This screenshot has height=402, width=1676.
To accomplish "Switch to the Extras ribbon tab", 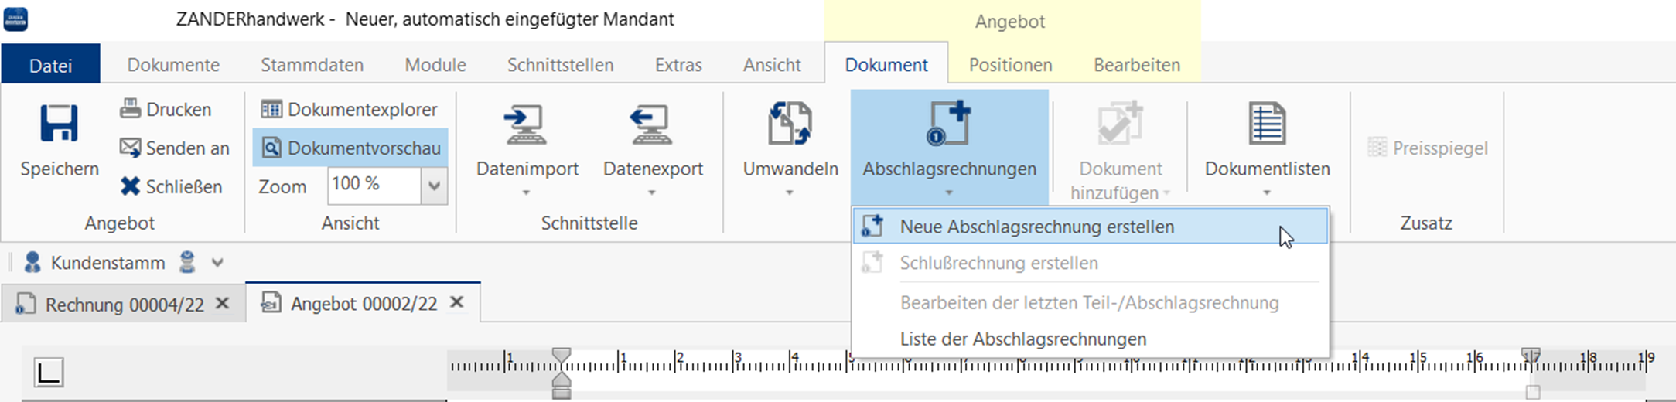I will 678,65.
